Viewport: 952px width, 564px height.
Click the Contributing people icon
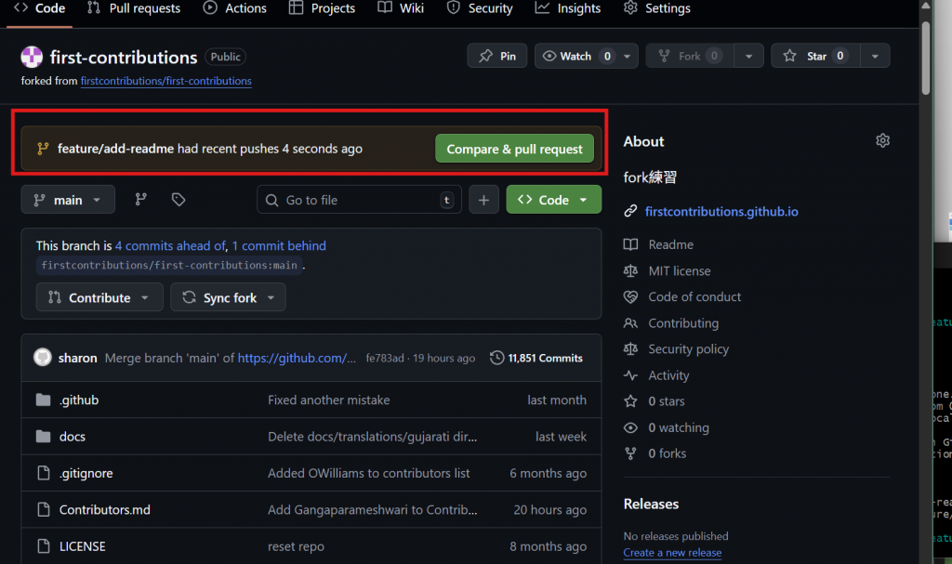tap(630, 323)
